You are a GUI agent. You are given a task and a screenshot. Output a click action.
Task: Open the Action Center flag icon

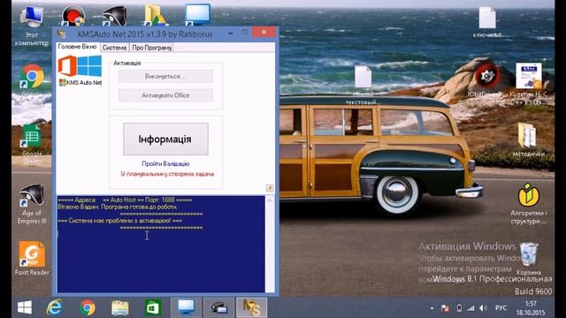[x=446, y=308]
